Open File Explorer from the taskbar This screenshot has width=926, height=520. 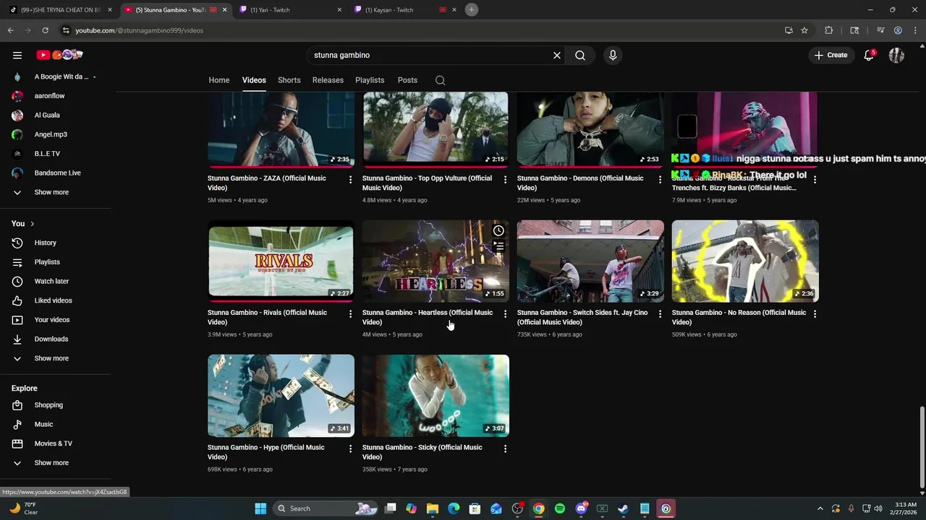433,508
